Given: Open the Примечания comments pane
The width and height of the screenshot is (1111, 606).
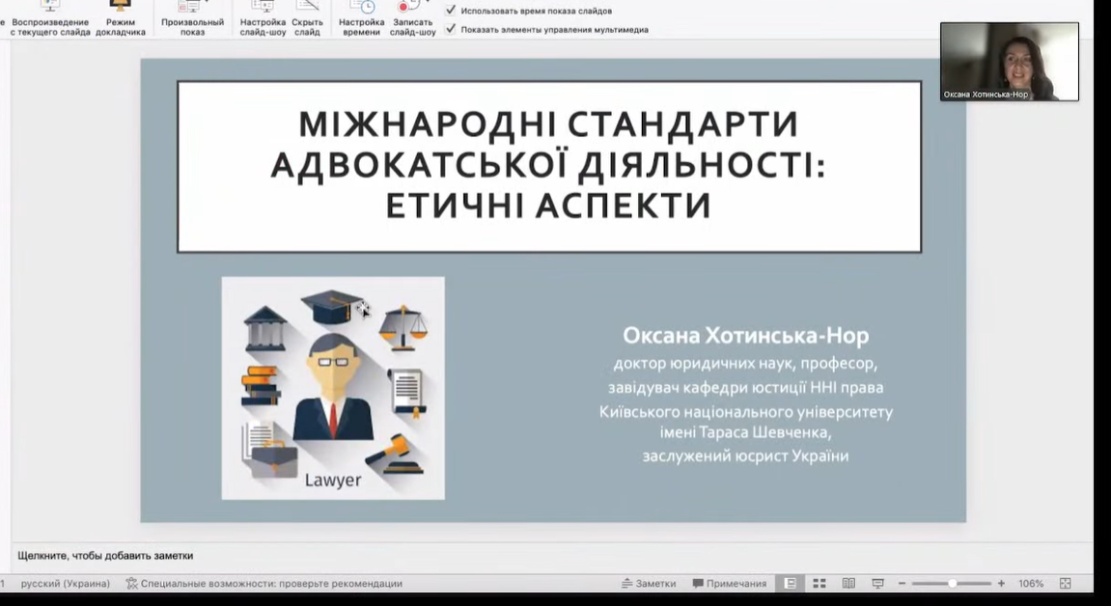Looking at the screenshot, I should tap(729, 584).
